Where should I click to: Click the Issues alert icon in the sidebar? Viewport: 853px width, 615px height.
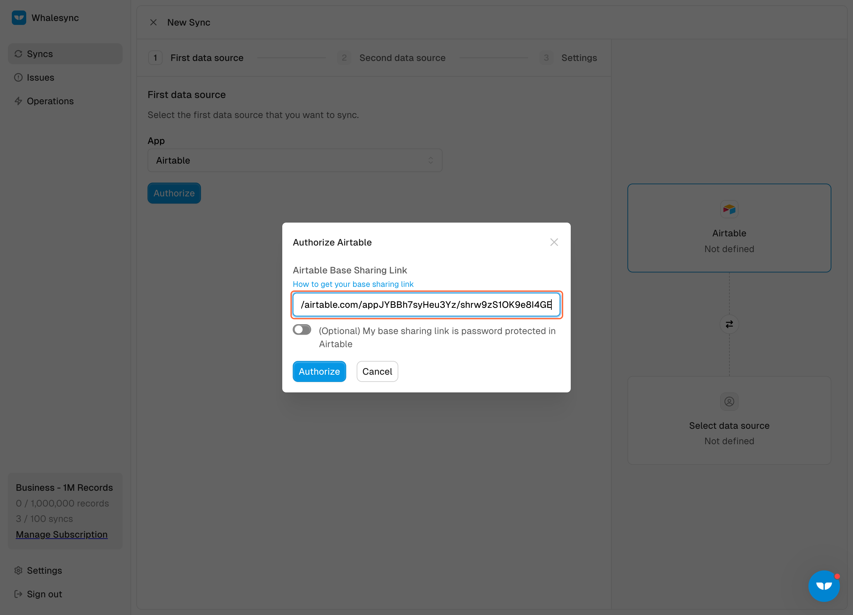(18, 77)
